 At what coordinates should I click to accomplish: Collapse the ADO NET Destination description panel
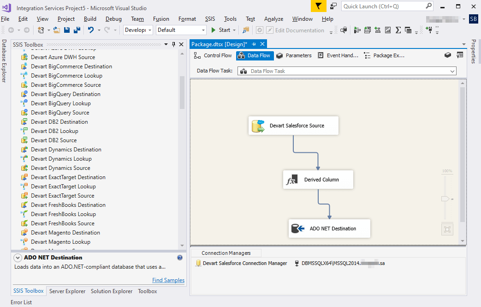(18, 258)
